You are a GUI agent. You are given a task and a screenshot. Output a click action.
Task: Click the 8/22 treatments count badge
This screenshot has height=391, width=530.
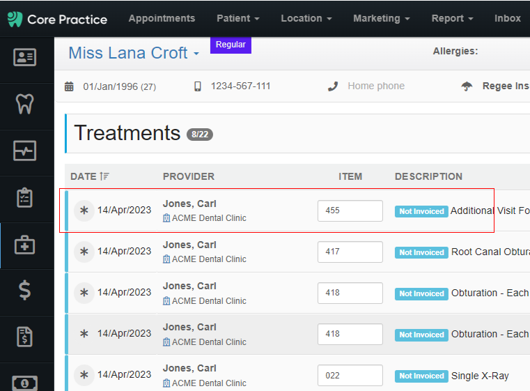coord(200,135)
